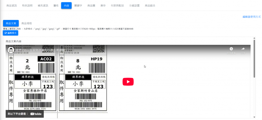Click the Watch Later clock icon
Screen dimensions: 262x120
(231, 49)
